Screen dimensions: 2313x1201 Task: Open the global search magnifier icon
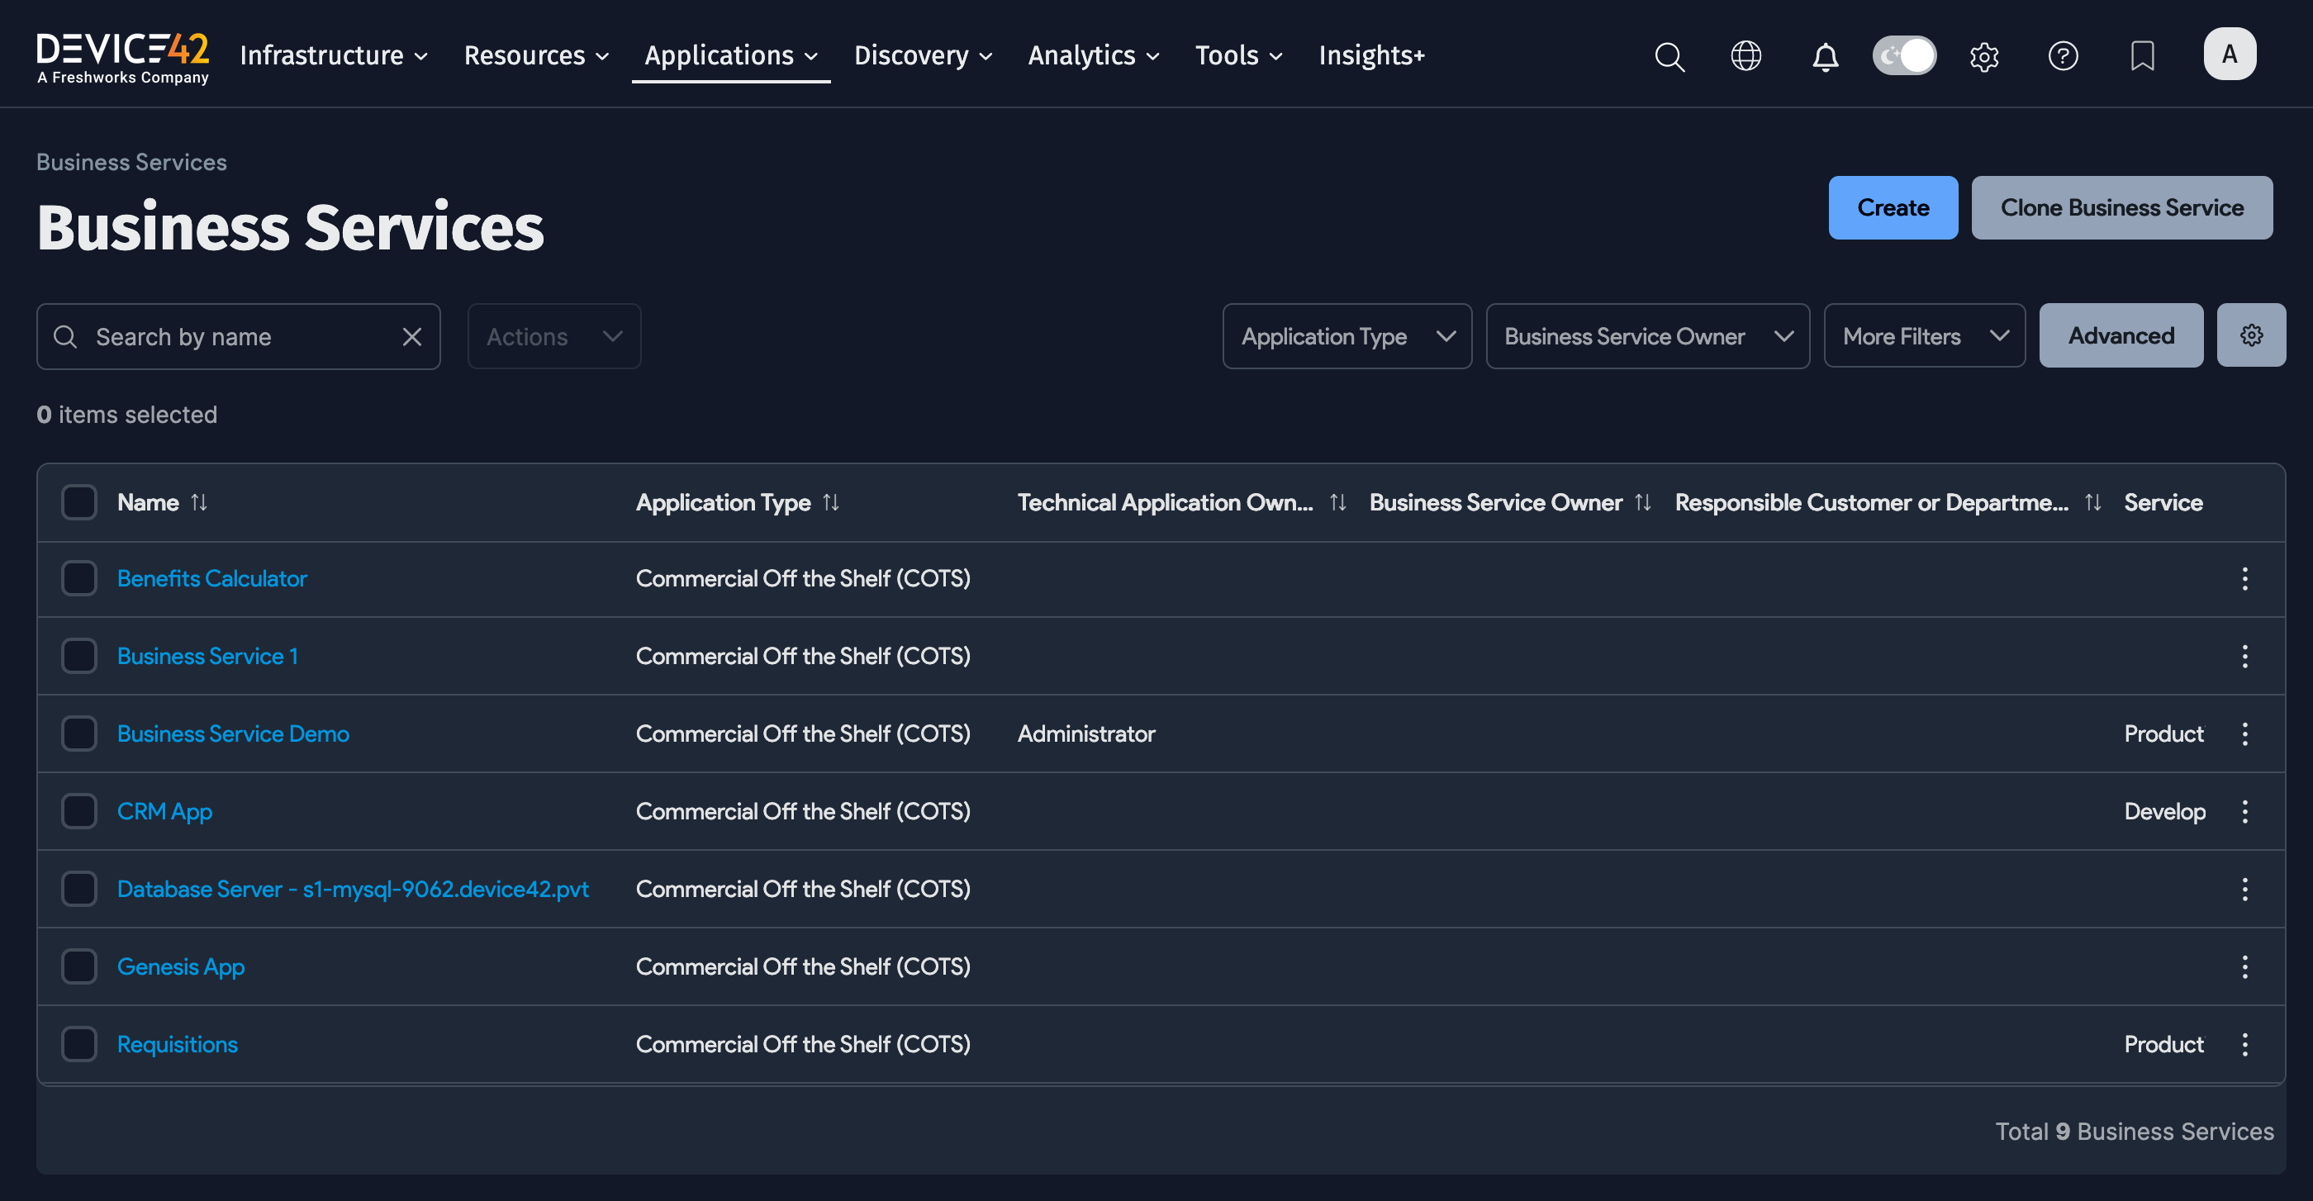[x=1669, y=55]
